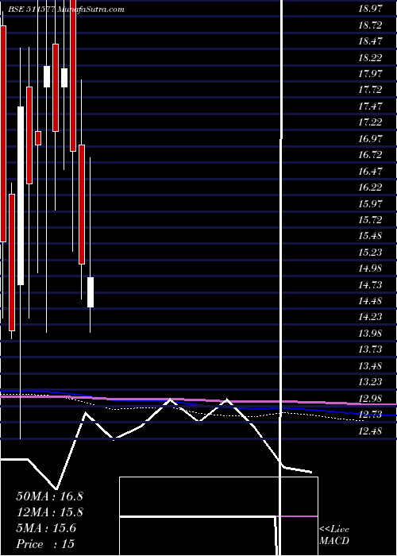Click the 13.48 price level label
This screenshot has height=556, width=397.
click(370, 366)
